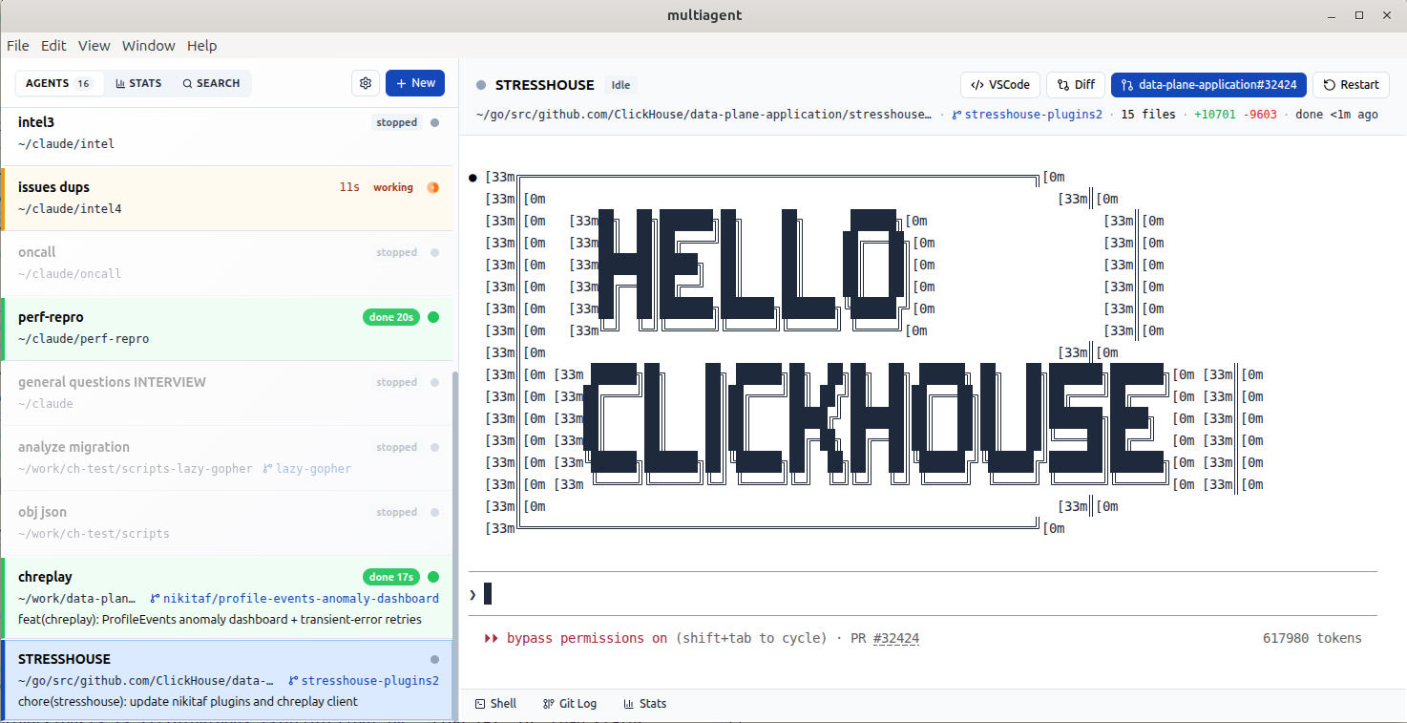
Task: Click the grey status dot of intel3
Action: (434, 122)
